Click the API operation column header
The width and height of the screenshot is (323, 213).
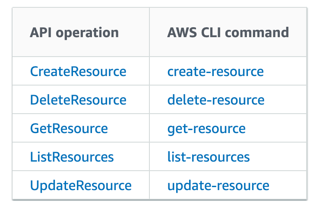pyautogui.click(x=81, y=32)
